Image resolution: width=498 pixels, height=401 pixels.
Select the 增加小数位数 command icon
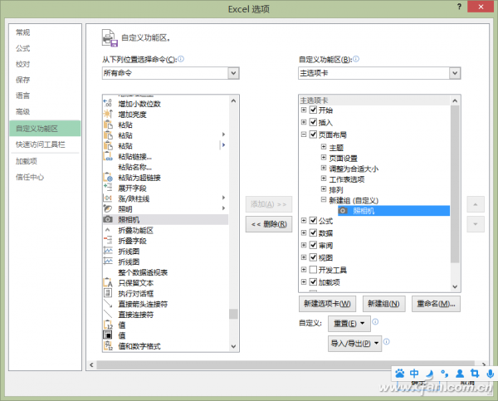tap(108, 104)
